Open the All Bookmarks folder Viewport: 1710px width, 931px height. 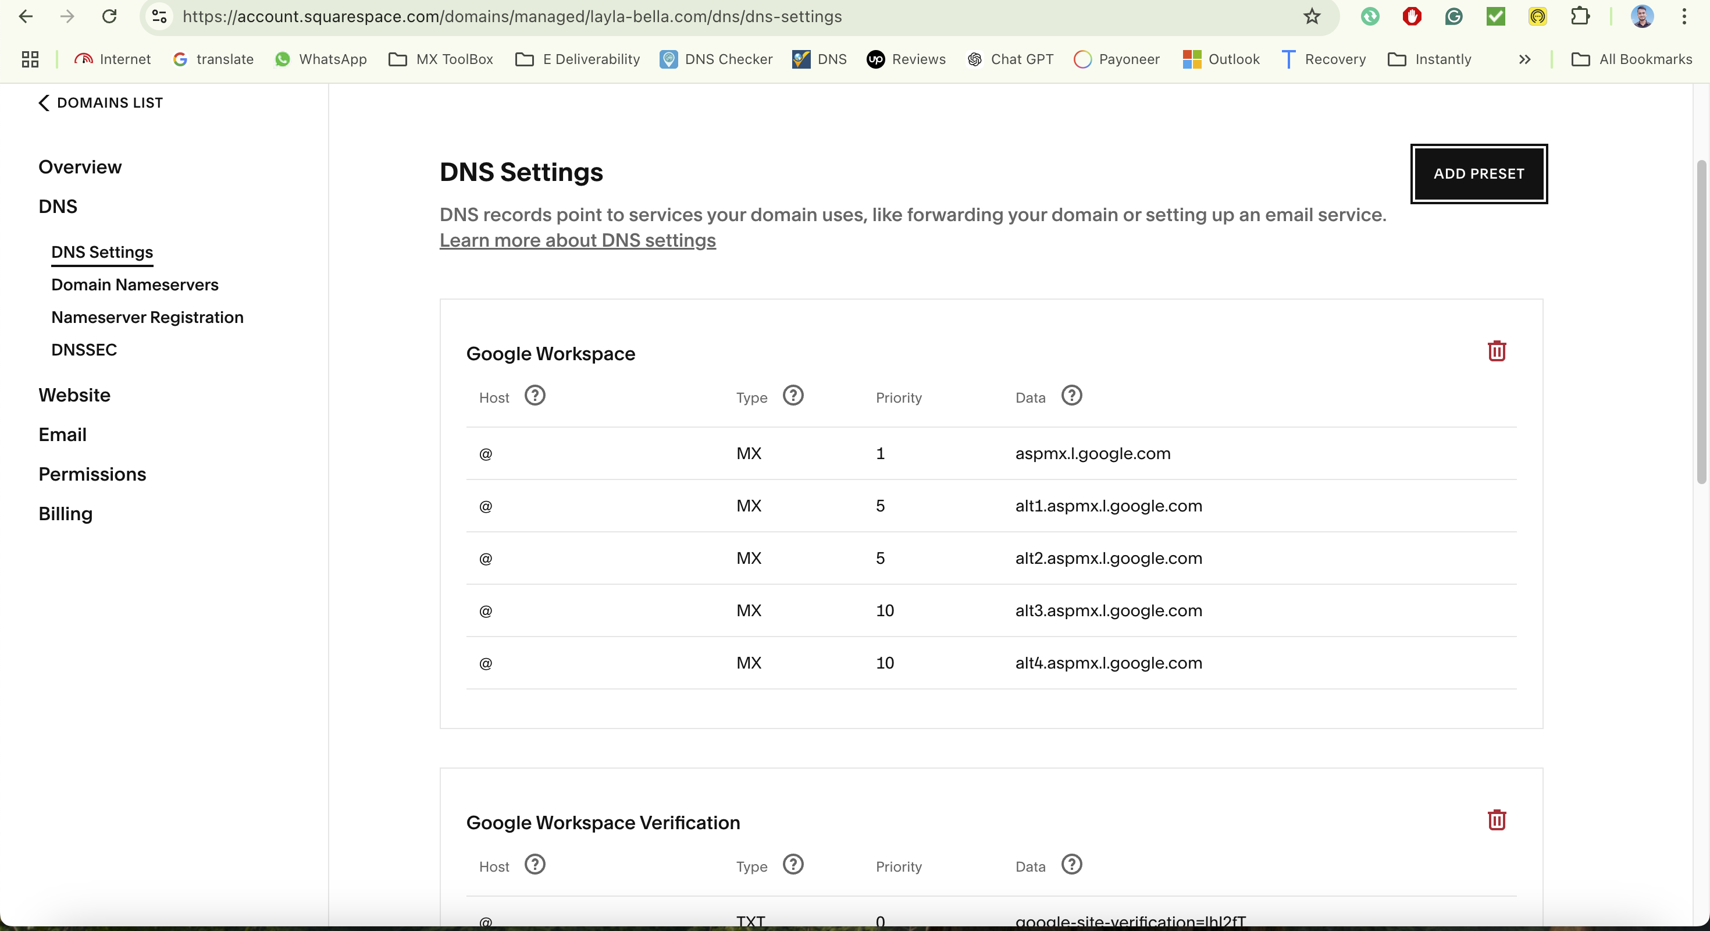click(x=1632, y=59)
